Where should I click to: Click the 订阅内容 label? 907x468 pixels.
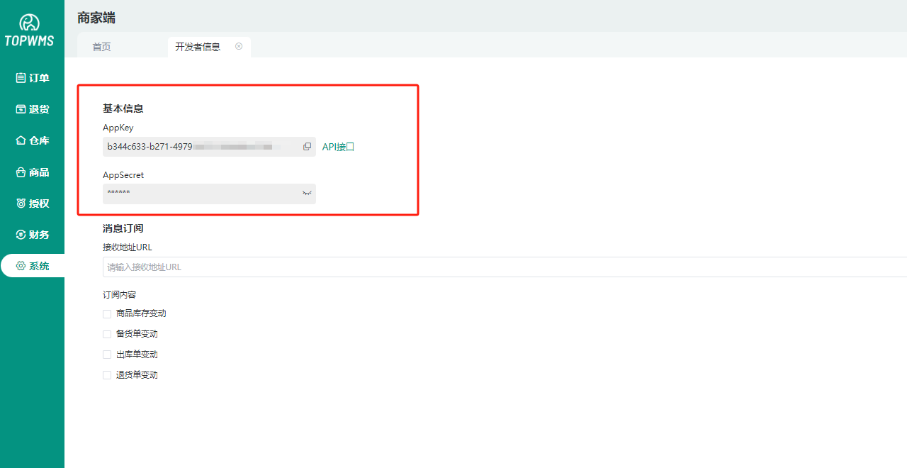pos(120,294)
